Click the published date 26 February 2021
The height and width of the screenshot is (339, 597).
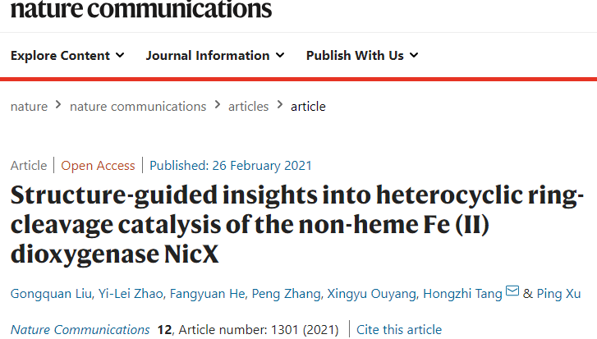pyautogui.click(x=231, y=165)
